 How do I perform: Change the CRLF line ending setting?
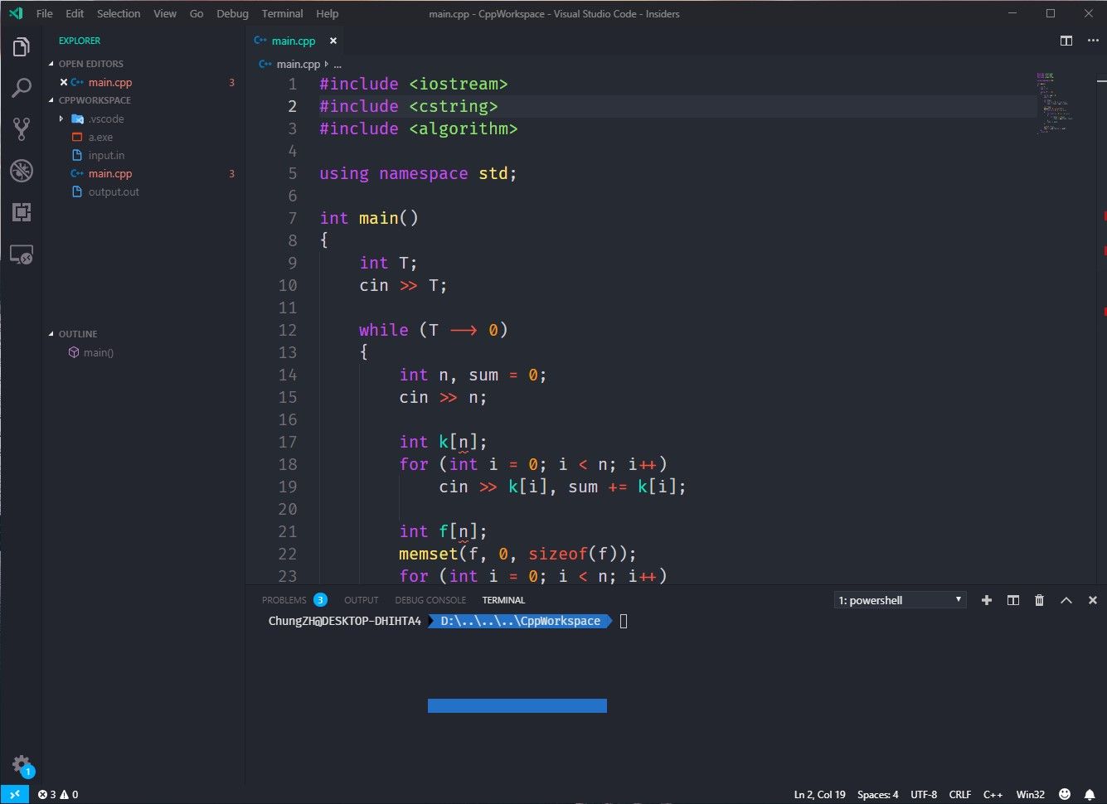point(959,794)
